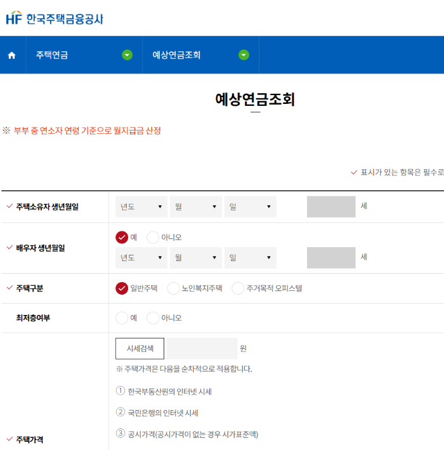444x450 pixels.
Task: Click the 표시가 있는 항목은 필수 note
Action: [x=402, y=172]
